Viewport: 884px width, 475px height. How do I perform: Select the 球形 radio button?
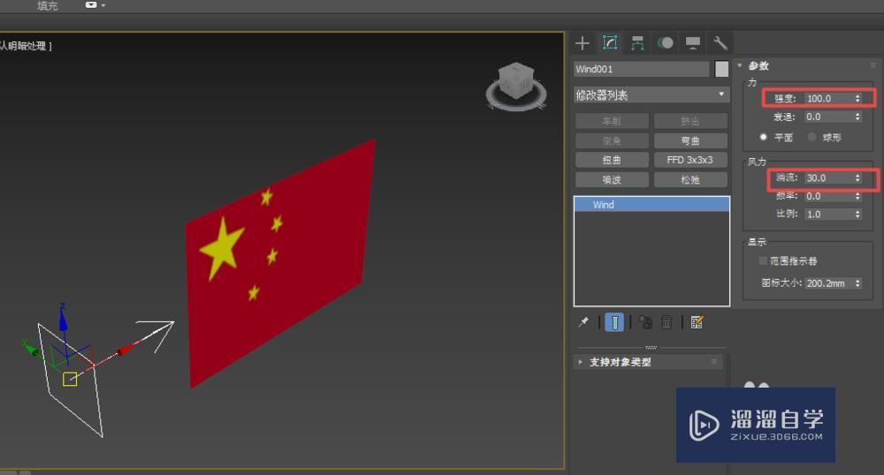pyautogui.click(x=812, y=137)
